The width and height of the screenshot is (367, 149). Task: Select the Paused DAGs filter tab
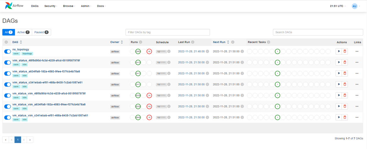(41, 32)
